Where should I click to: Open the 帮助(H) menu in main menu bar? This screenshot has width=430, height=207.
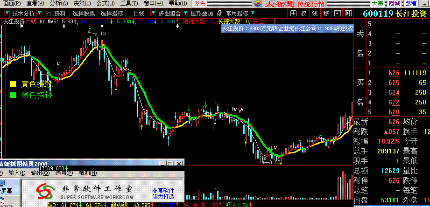178,4
